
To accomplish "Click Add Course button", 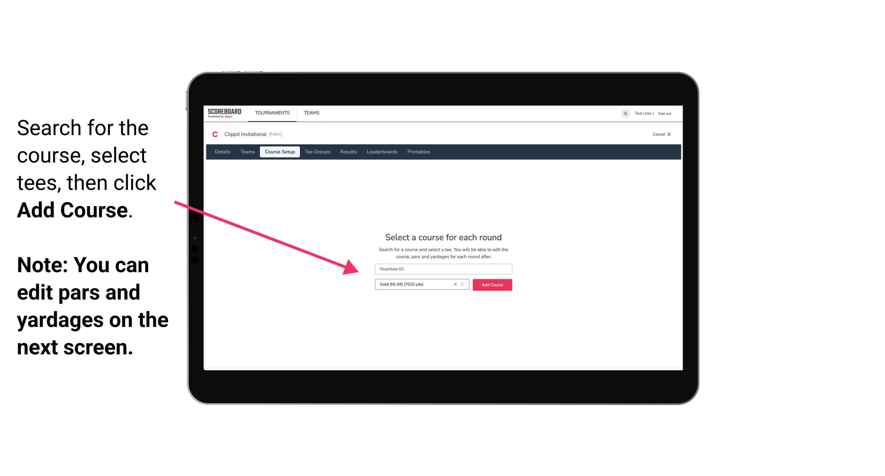I will [x=492, y=285].
